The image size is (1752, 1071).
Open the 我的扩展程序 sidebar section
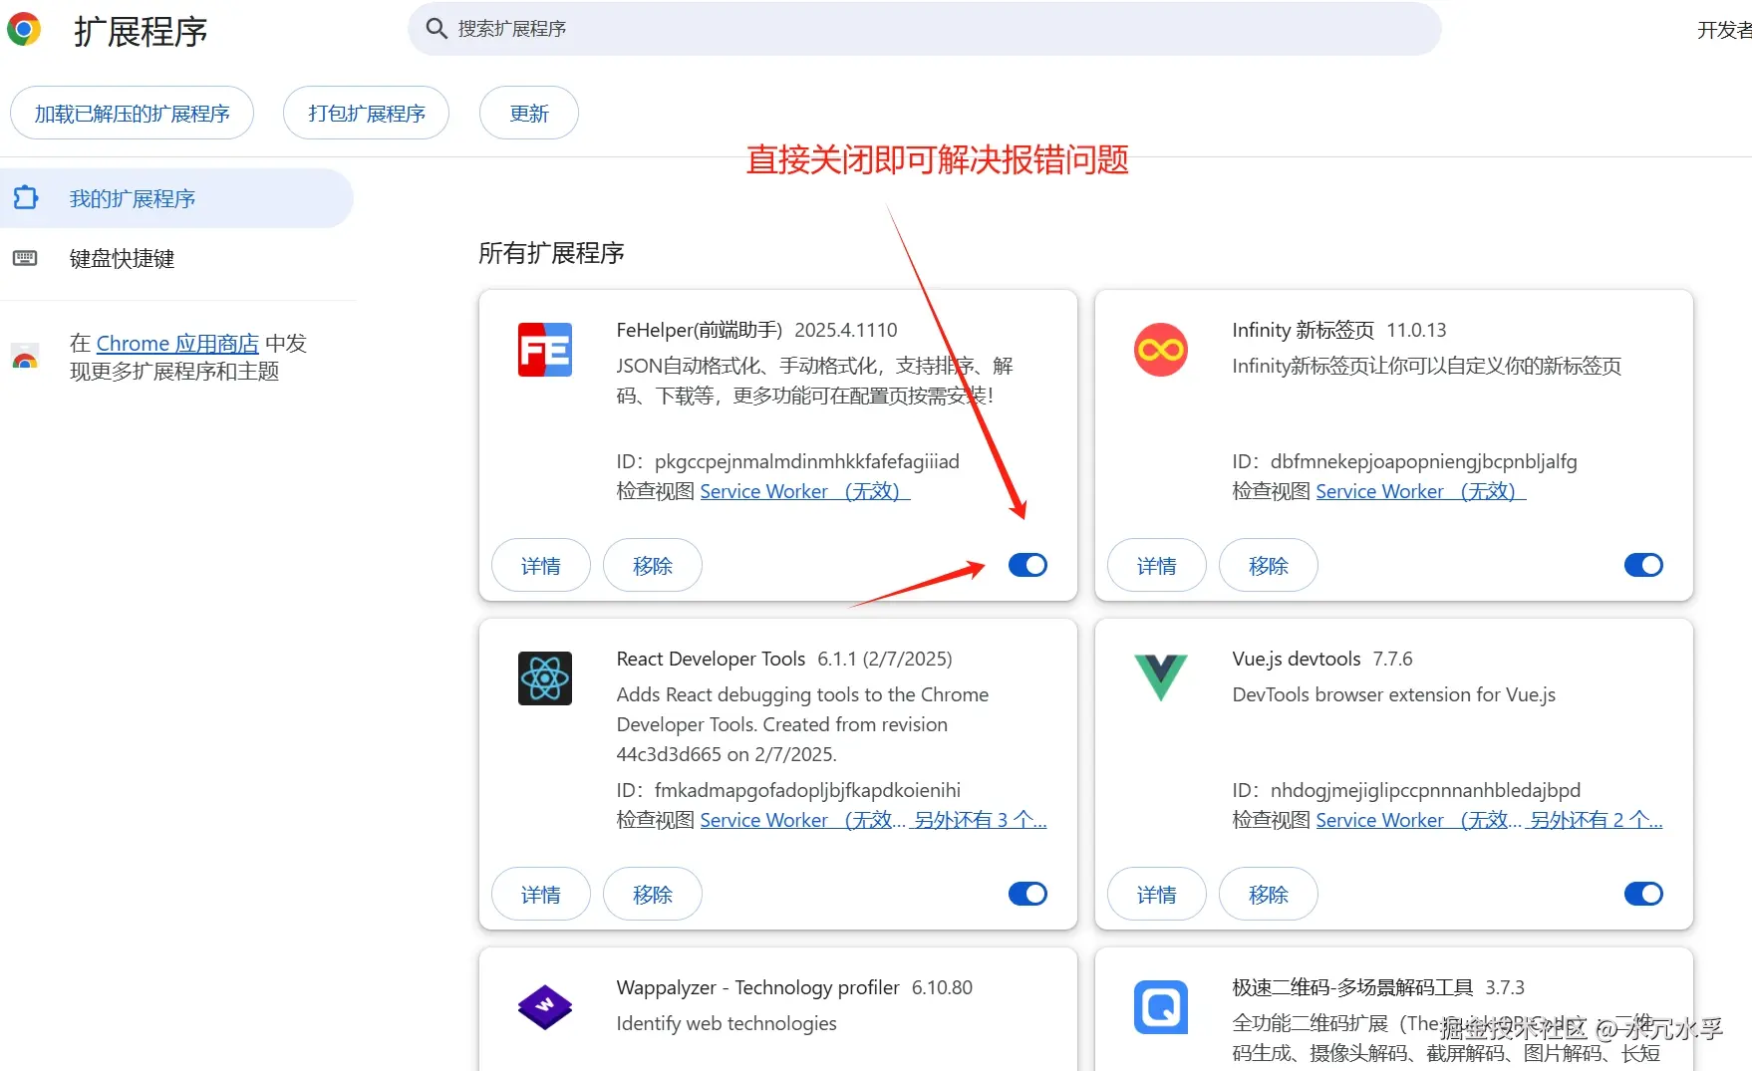click(x=176, y=198)
